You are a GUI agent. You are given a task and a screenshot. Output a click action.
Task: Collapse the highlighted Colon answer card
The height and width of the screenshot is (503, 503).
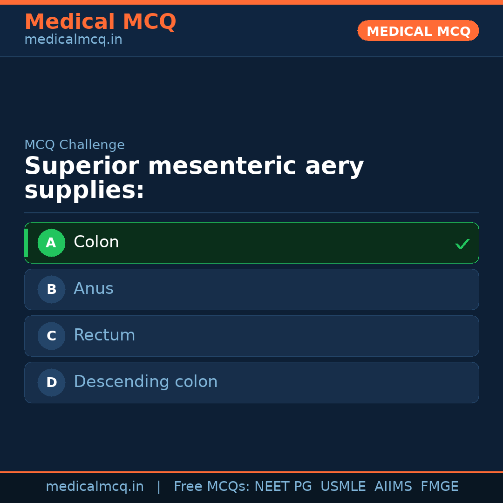pos(251,243)
